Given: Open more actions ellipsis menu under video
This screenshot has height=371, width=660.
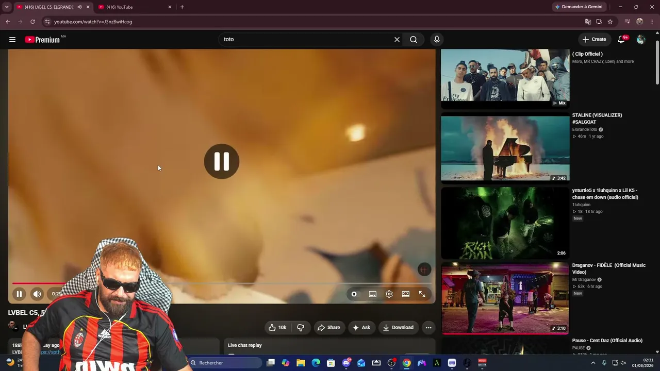Looking at the screenshot, I should coord(428,328).
